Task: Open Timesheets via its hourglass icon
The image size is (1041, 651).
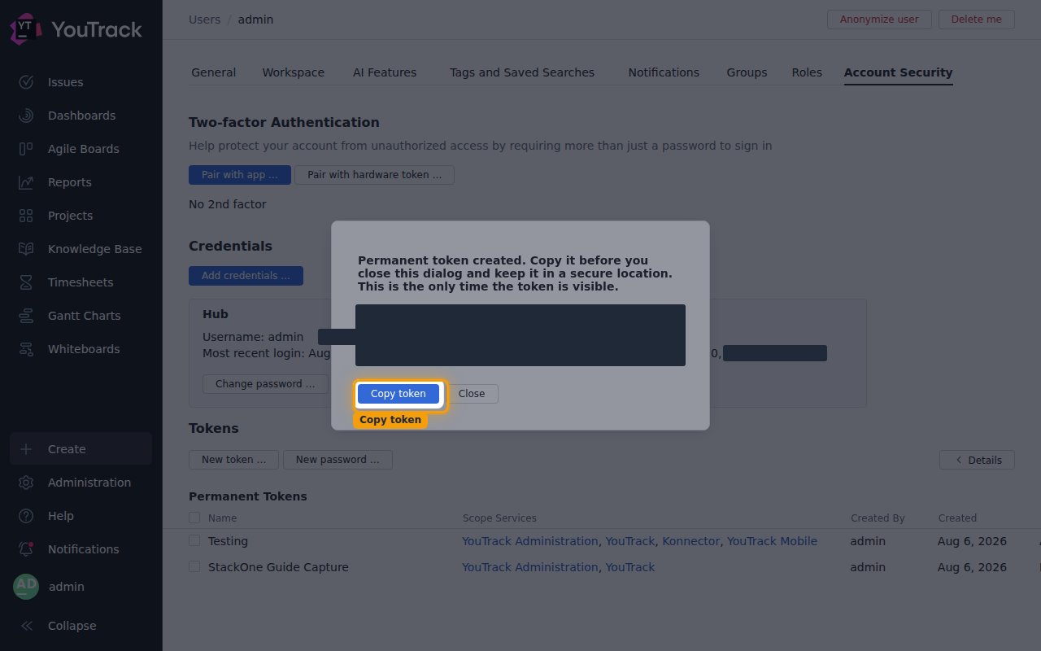Action: click(26, 282)
